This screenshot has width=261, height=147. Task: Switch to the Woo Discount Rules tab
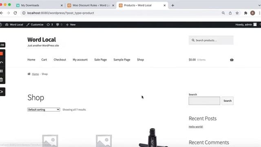click(91, 5)
